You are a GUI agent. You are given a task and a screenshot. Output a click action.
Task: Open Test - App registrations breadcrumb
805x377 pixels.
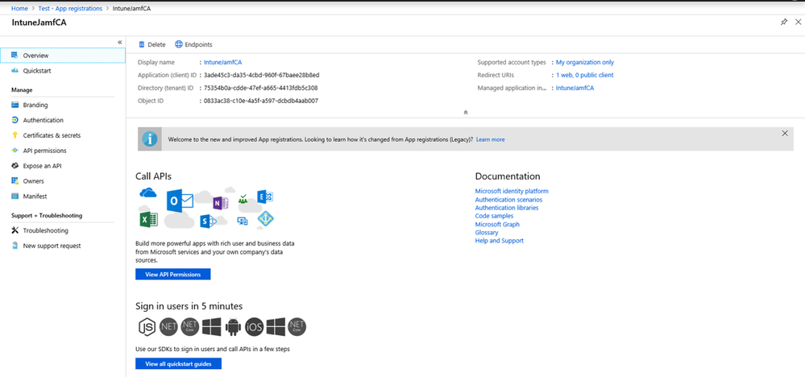[70, 9]
